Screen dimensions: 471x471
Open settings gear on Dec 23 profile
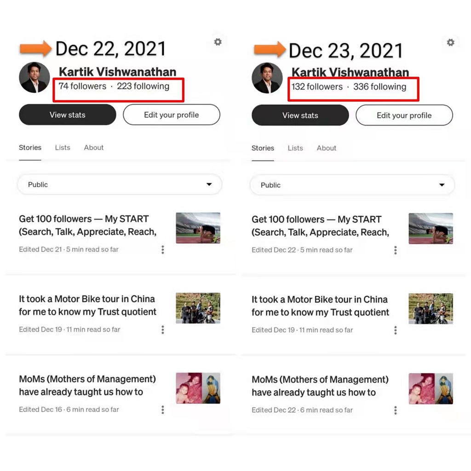pos(450,42)
